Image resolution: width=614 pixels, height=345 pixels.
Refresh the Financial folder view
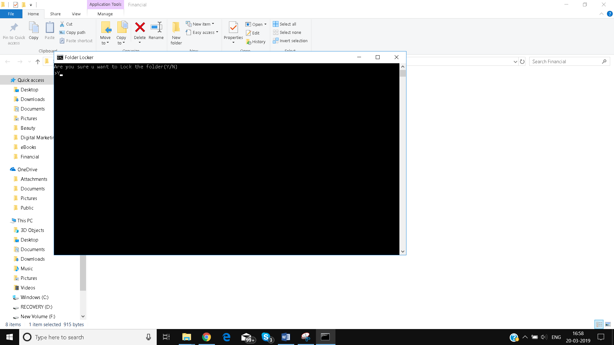(x=522, y=62)
